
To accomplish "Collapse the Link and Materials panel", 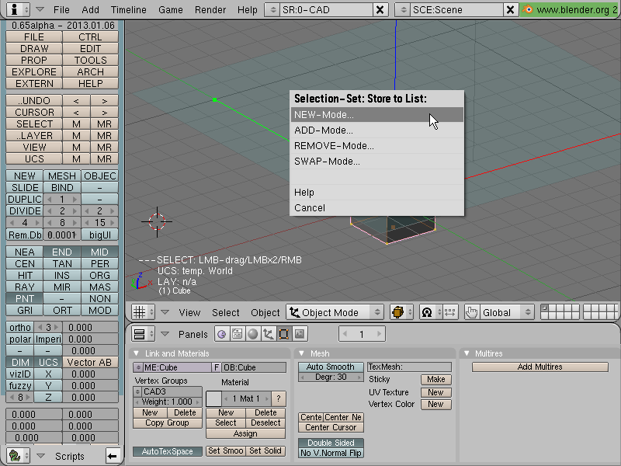I will (137, 353).
